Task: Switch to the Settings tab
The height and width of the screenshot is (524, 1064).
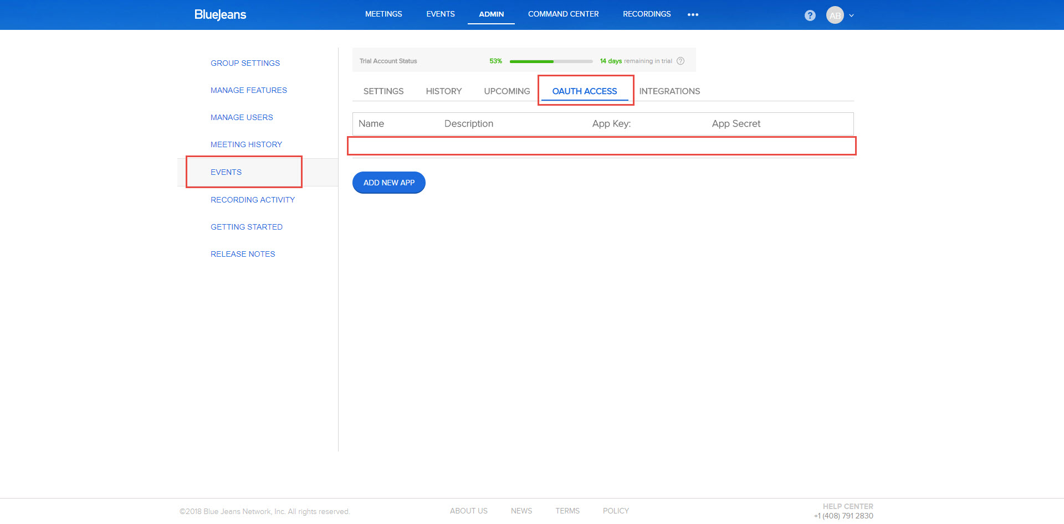Action: (383, 91)
